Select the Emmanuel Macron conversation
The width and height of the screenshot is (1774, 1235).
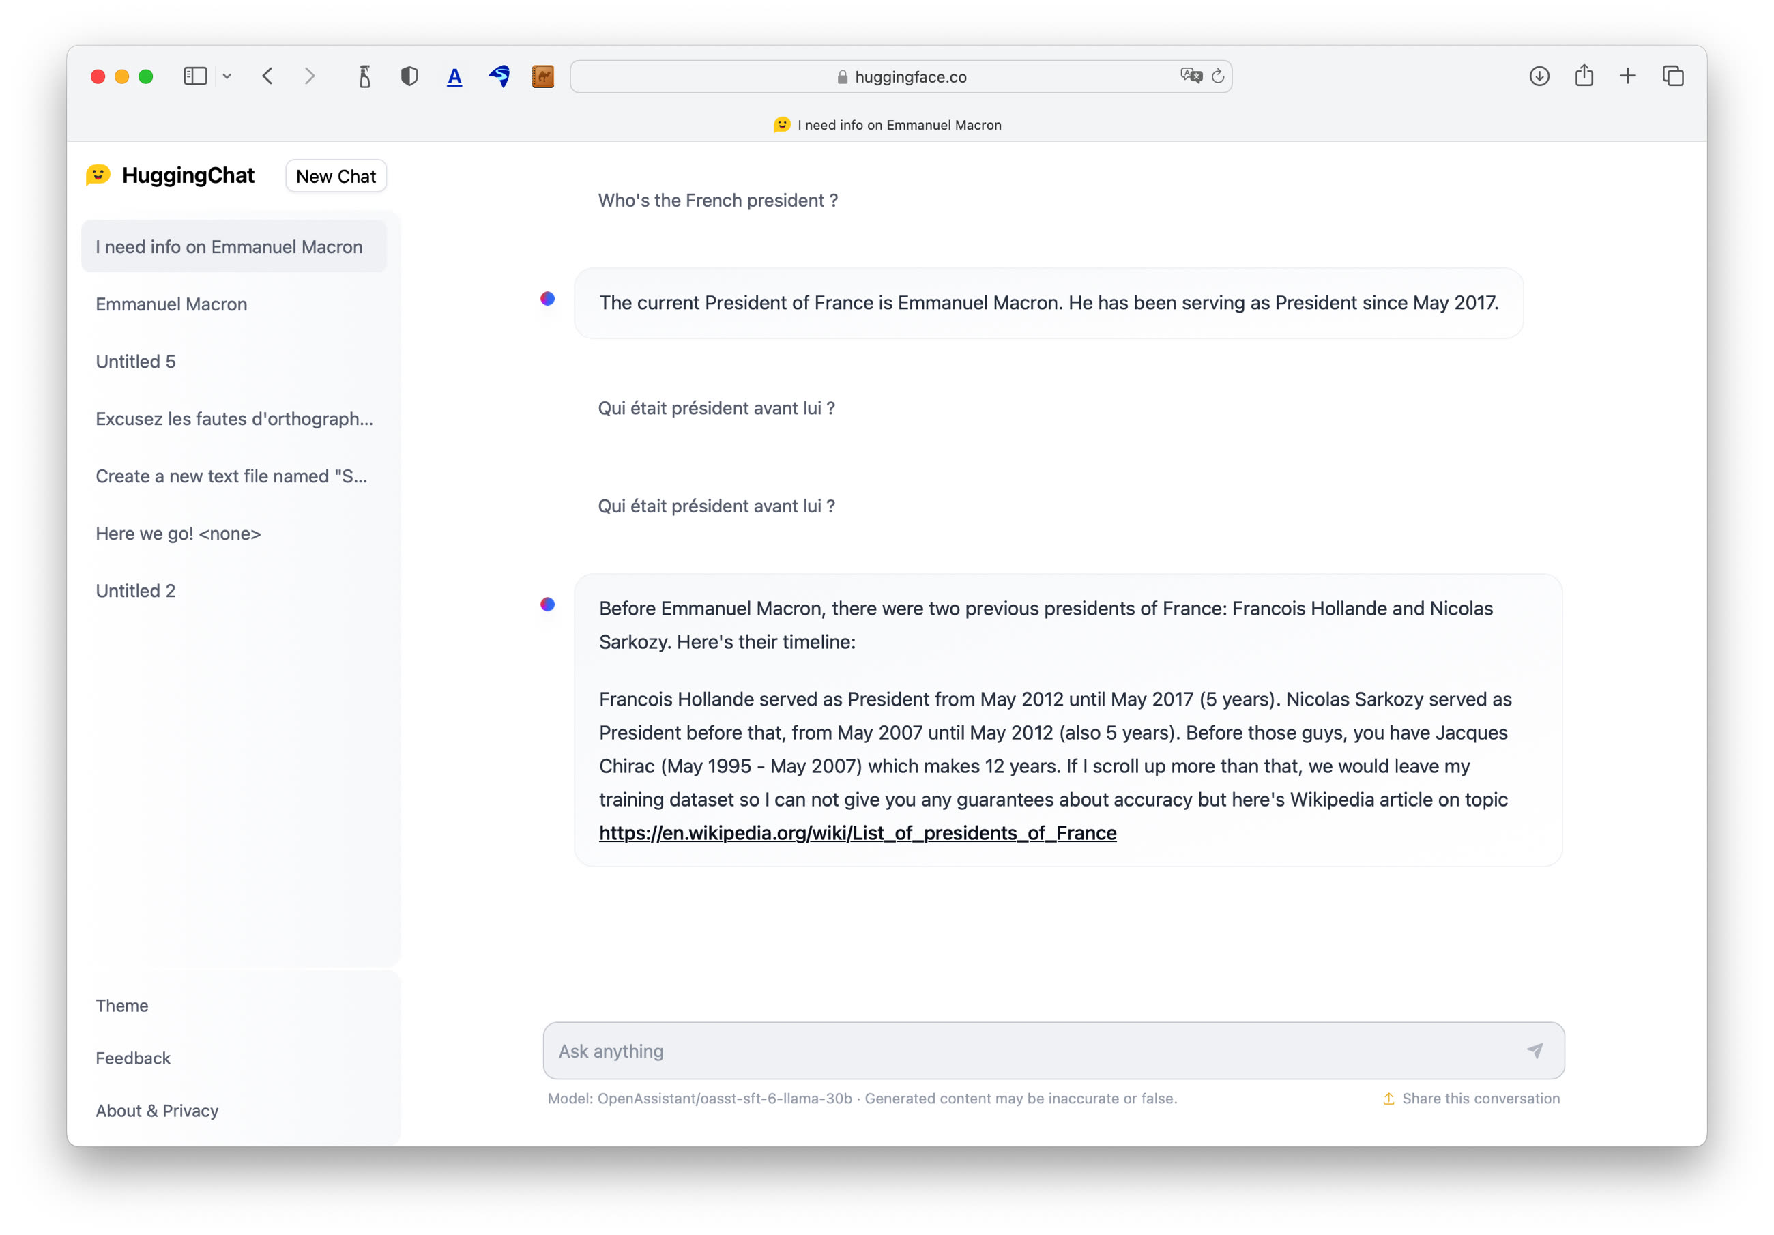tap(171, 304)
